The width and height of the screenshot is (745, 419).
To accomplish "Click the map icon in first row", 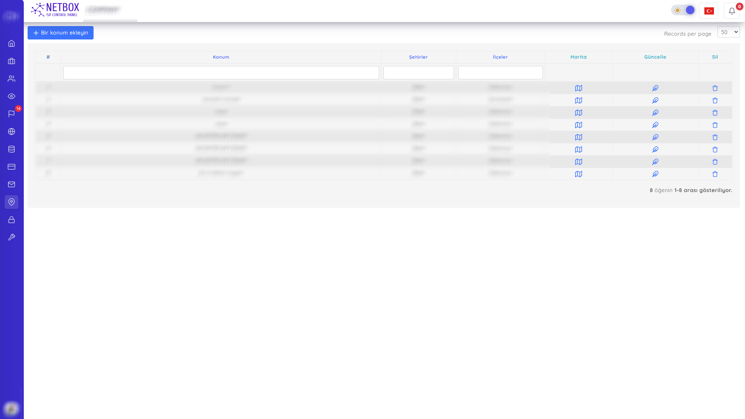I will pyautogui.click(x=579, y=88).
